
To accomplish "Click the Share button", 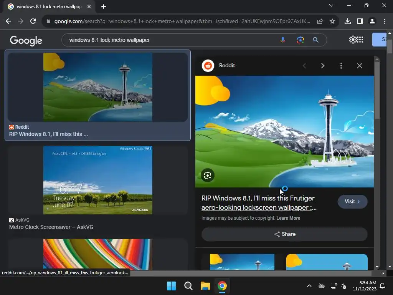I will 284,234.
